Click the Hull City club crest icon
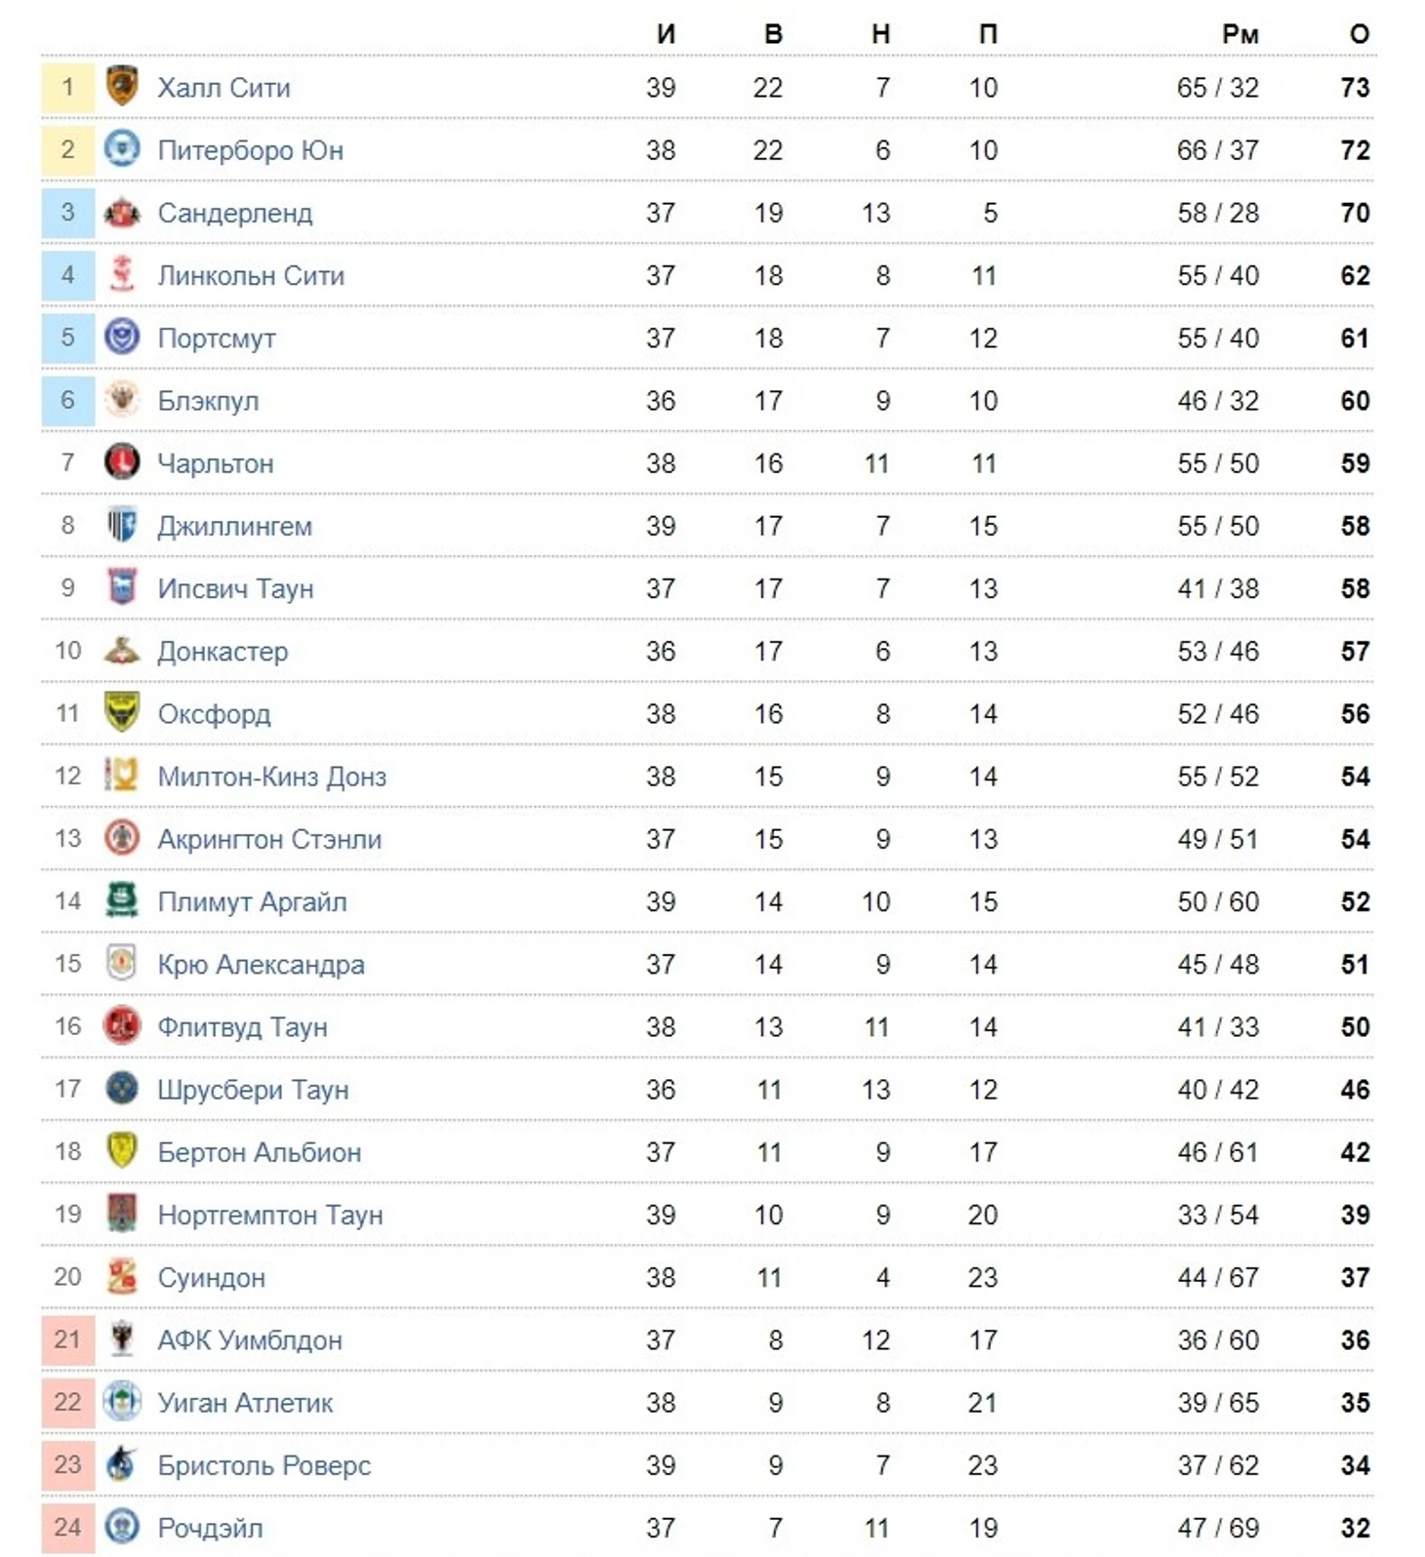Image resolution: width=1425 pixels, height=1557 pixels. point(122,87)
